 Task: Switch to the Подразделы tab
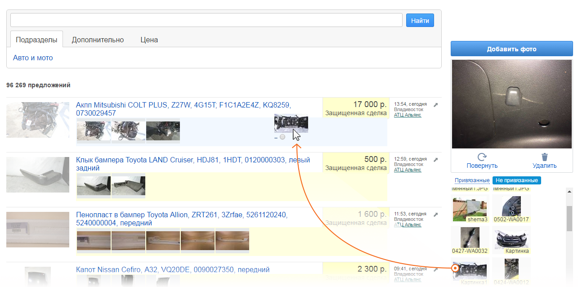pos(36,40)
